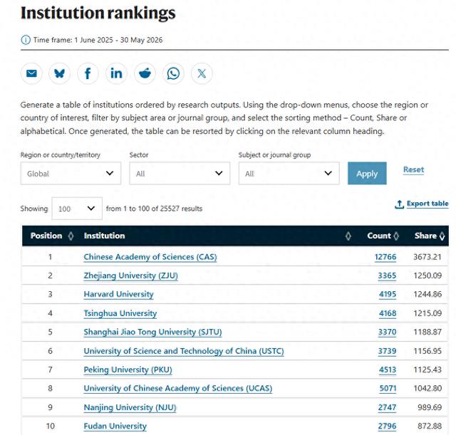Share on X icon
The image size is (456, 435).
coord(202,73)
